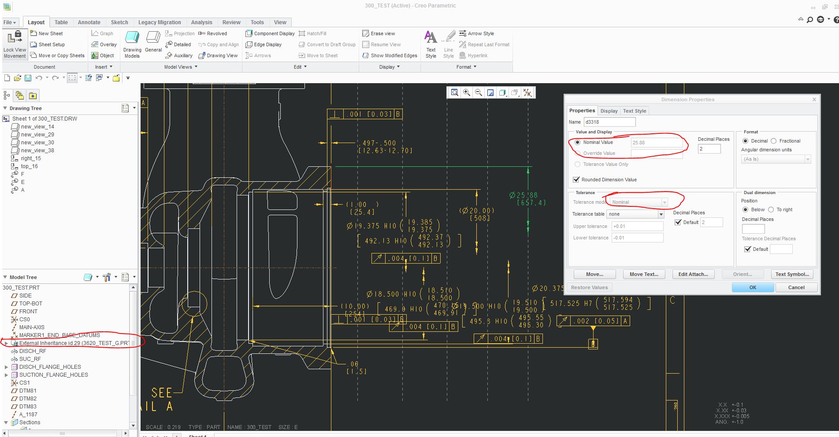Screen dimensions: 839x437
Task: Insert a General view
Action: 153,38
